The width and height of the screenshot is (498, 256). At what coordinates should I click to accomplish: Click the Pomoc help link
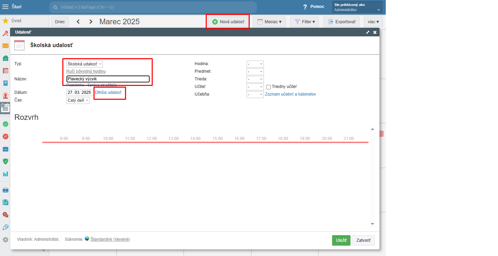pyautogui.click(x=317, y=7)
